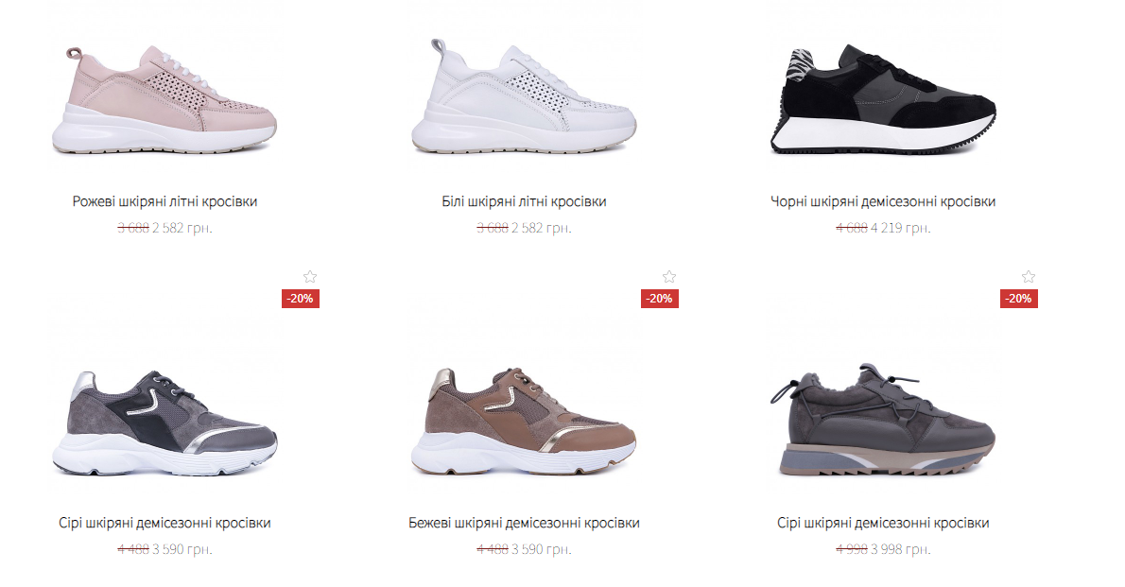Open link Рожеві шкіряні літні кросівки

pos(164,201)
